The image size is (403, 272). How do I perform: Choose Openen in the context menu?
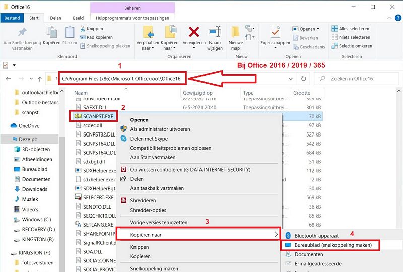139,120
